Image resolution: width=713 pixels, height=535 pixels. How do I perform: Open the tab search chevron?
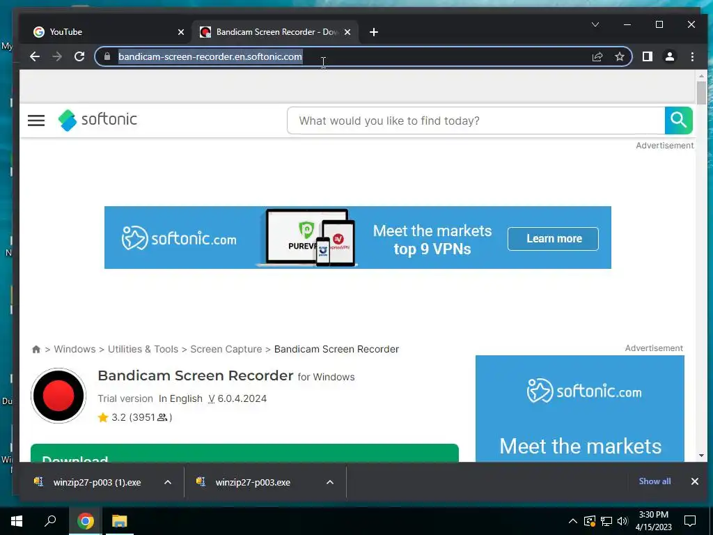pyautogui.click(x=595, y=24)
